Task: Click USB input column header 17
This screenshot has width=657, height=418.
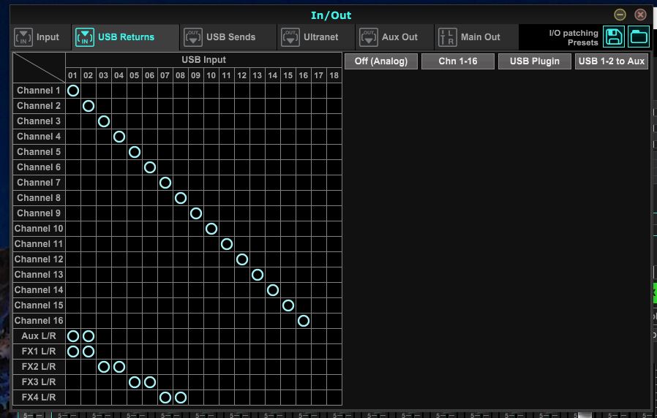Action: point(319,75)
